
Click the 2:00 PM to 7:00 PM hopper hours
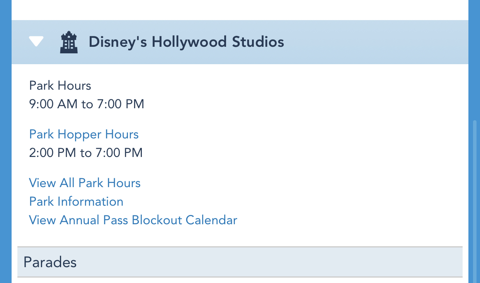(86, 153)
